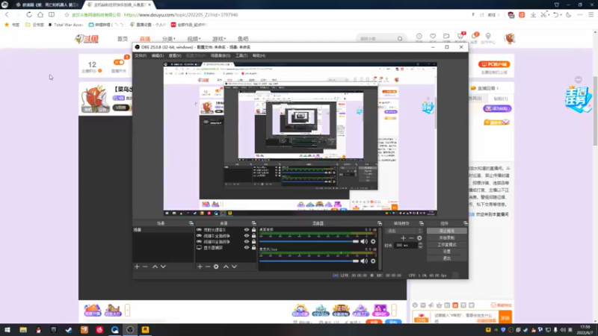Open Mic/Aux settings gear
598x336 pixels.
pyautogui.click(x=373, y=261)
